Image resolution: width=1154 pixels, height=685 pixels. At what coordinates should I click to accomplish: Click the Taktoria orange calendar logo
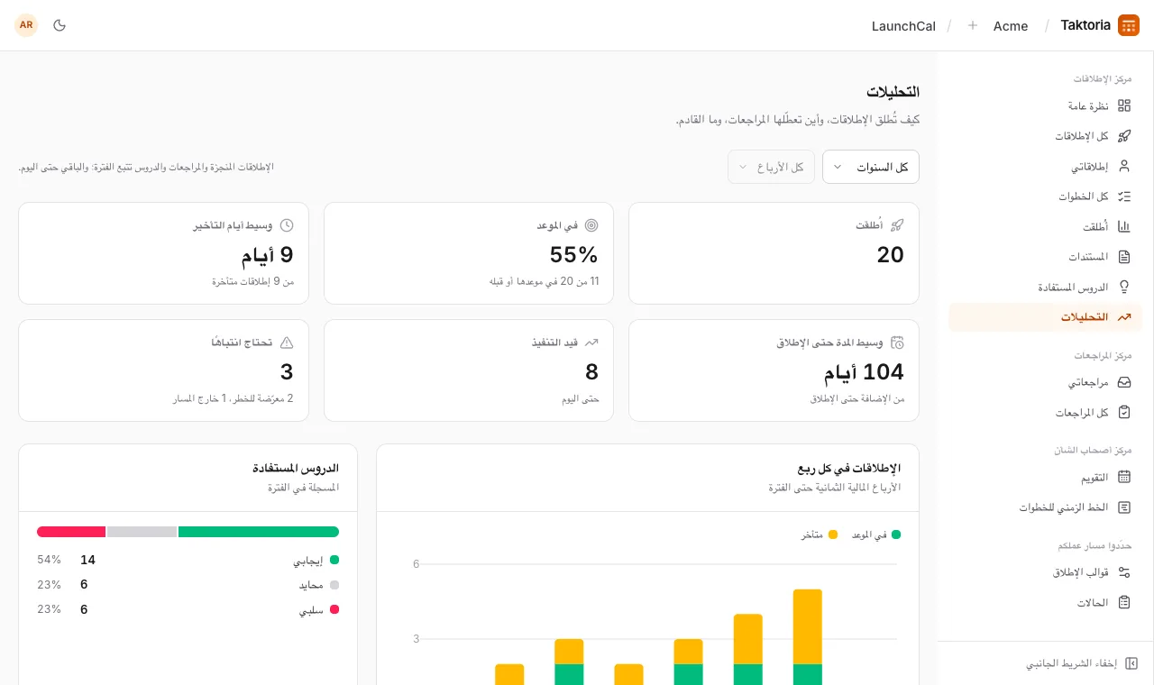[1129, 25]
